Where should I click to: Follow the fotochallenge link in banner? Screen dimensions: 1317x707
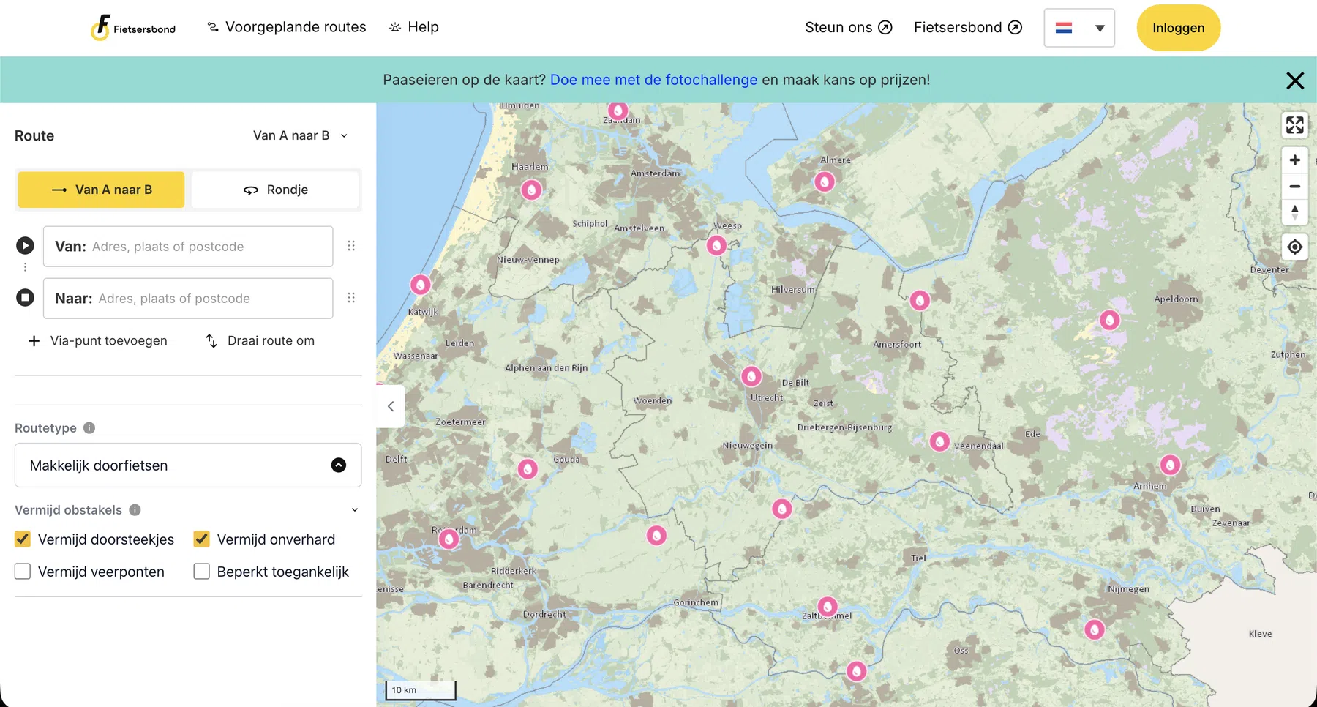[x=653, y=80]
